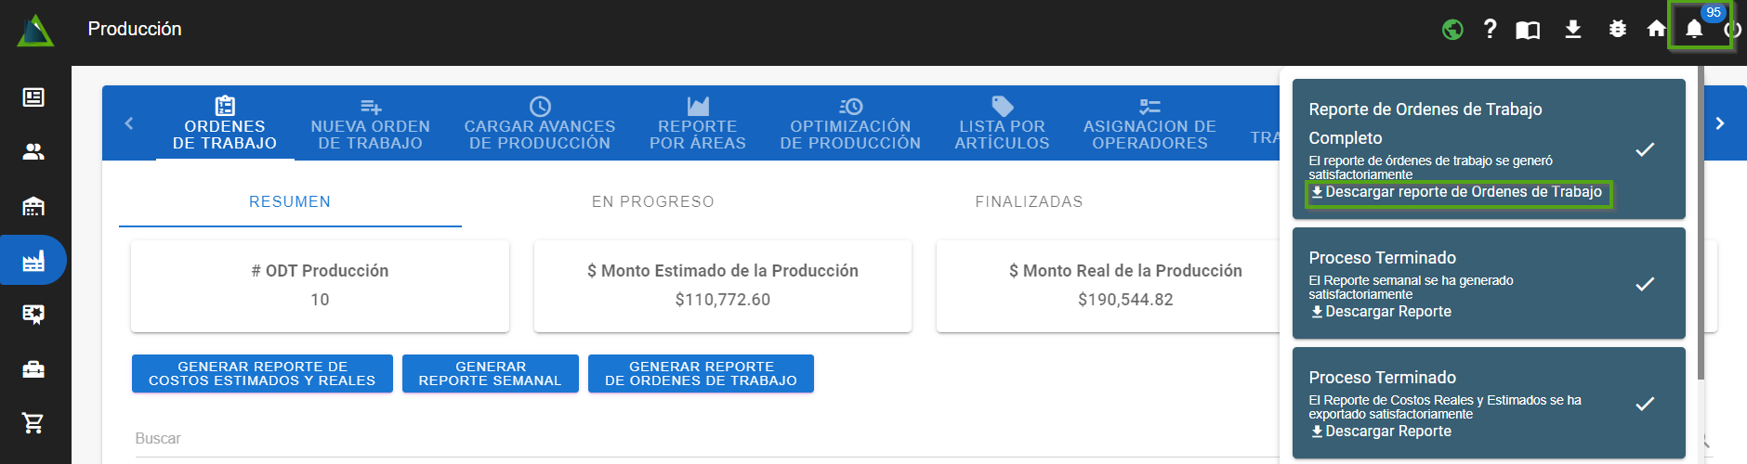The height and width of the screenshot is (464, 1747).
Task: Open the users sidebar icon
Action: [33, 151]
